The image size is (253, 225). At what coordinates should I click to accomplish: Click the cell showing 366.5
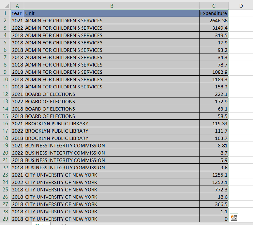tap(214, 204)
